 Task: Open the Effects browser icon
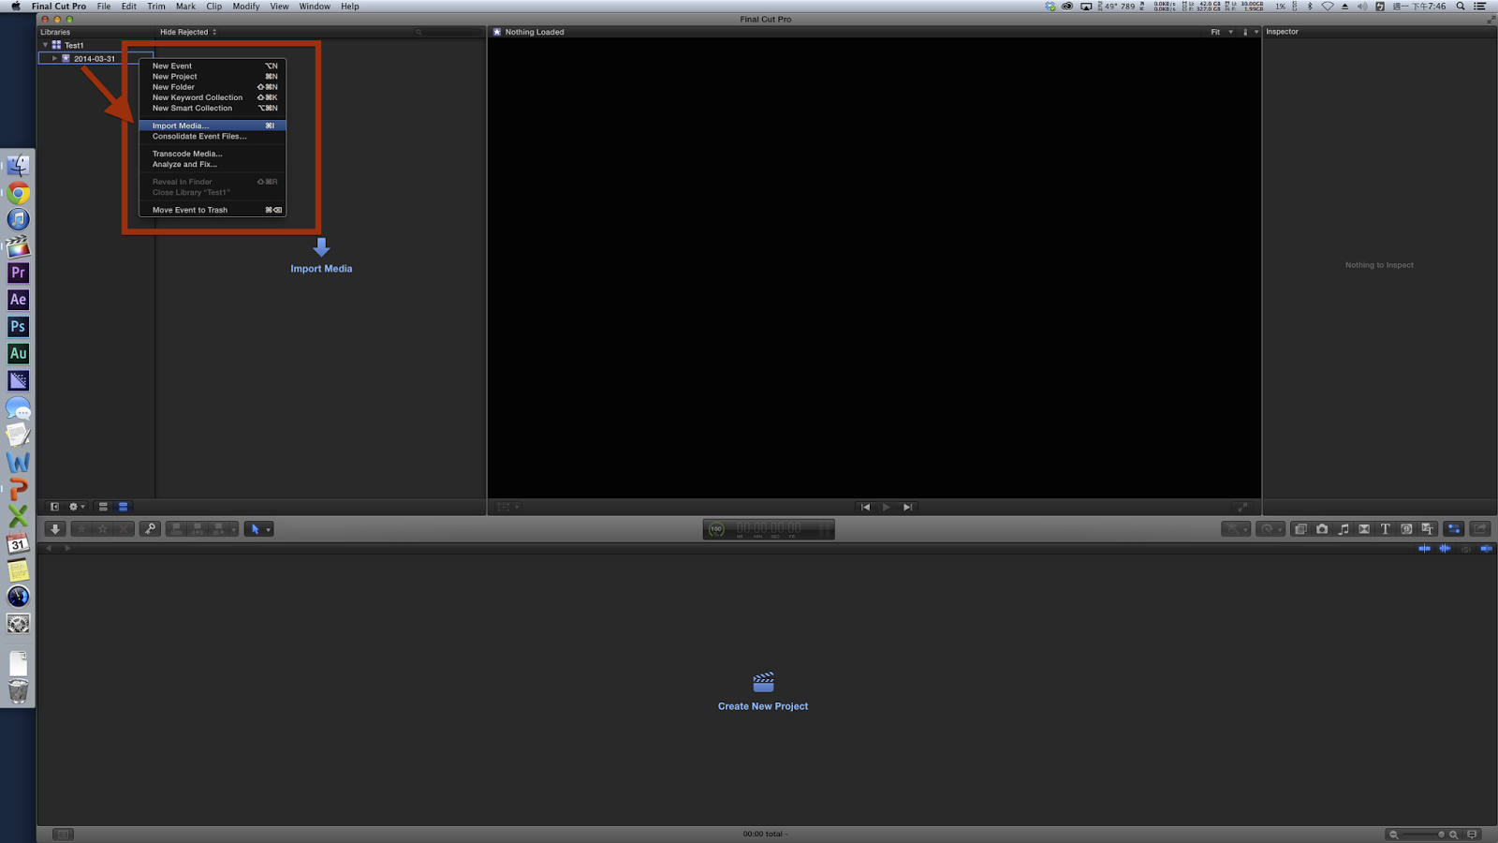click(x=1300, y=529)
